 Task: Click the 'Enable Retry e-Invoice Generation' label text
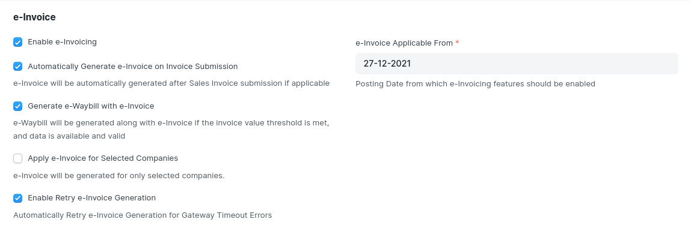(91, 197)
